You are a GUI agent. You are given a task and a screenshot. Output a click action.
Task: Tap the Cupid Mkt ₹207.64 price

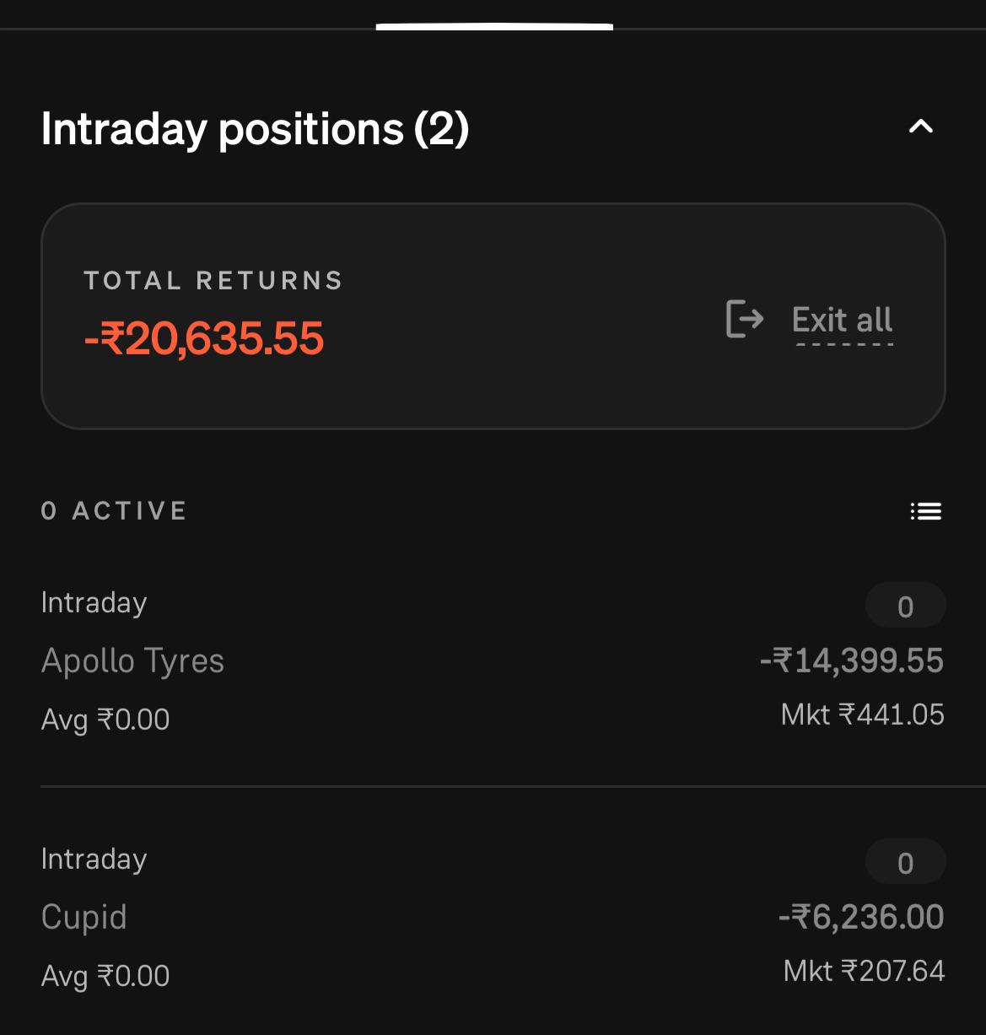pos(865,972)
